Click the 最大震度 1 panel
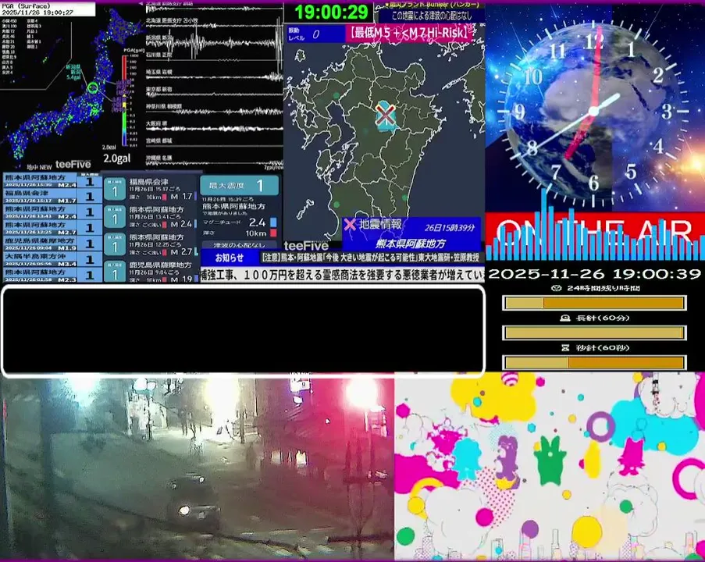The height and width of the screenshot is (562, 705). (239, 185)
